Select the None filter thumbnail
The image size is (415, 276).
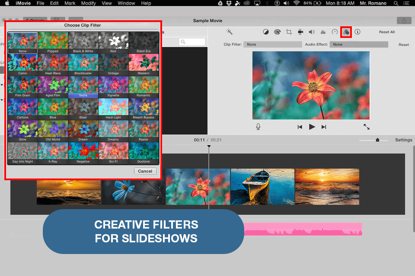22,43
